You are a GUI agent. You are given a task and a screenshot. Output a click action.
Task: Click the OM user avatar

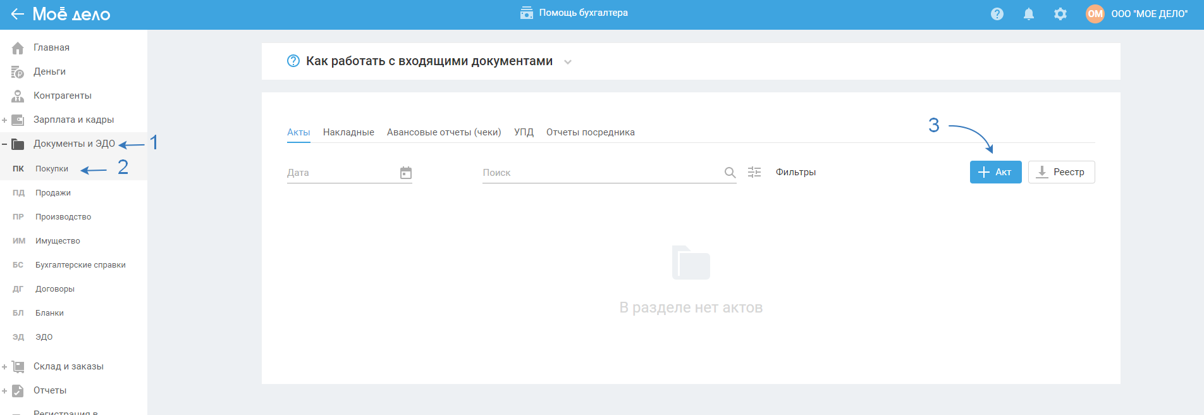click(1095, 14)
